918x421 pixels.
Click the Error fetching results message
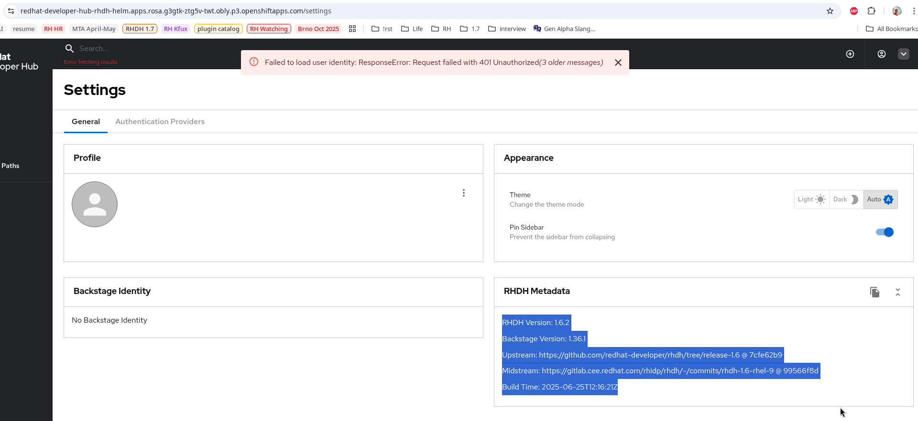click(91, 62)
